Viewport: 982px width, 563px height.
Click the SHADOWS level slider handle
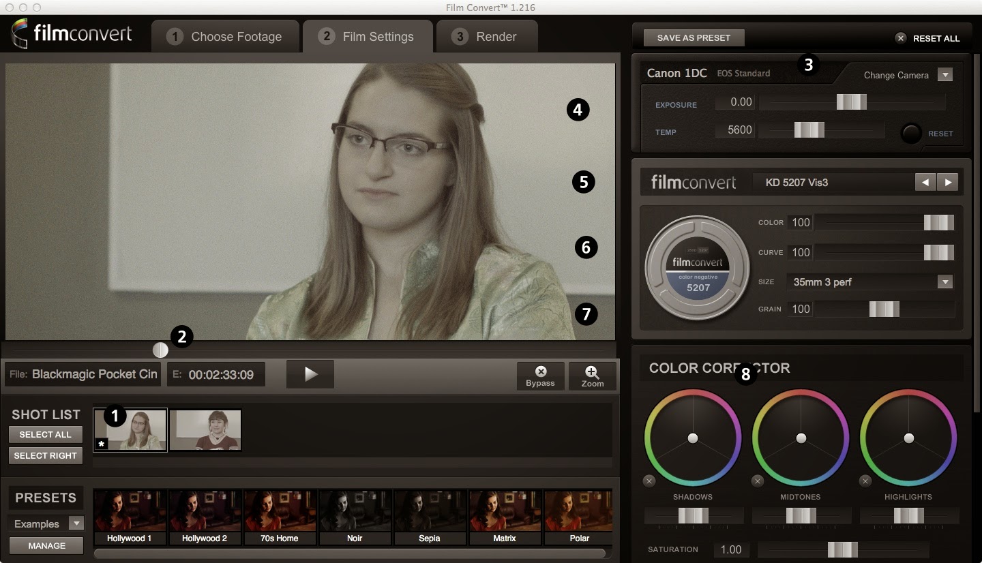tap(694, 516)
